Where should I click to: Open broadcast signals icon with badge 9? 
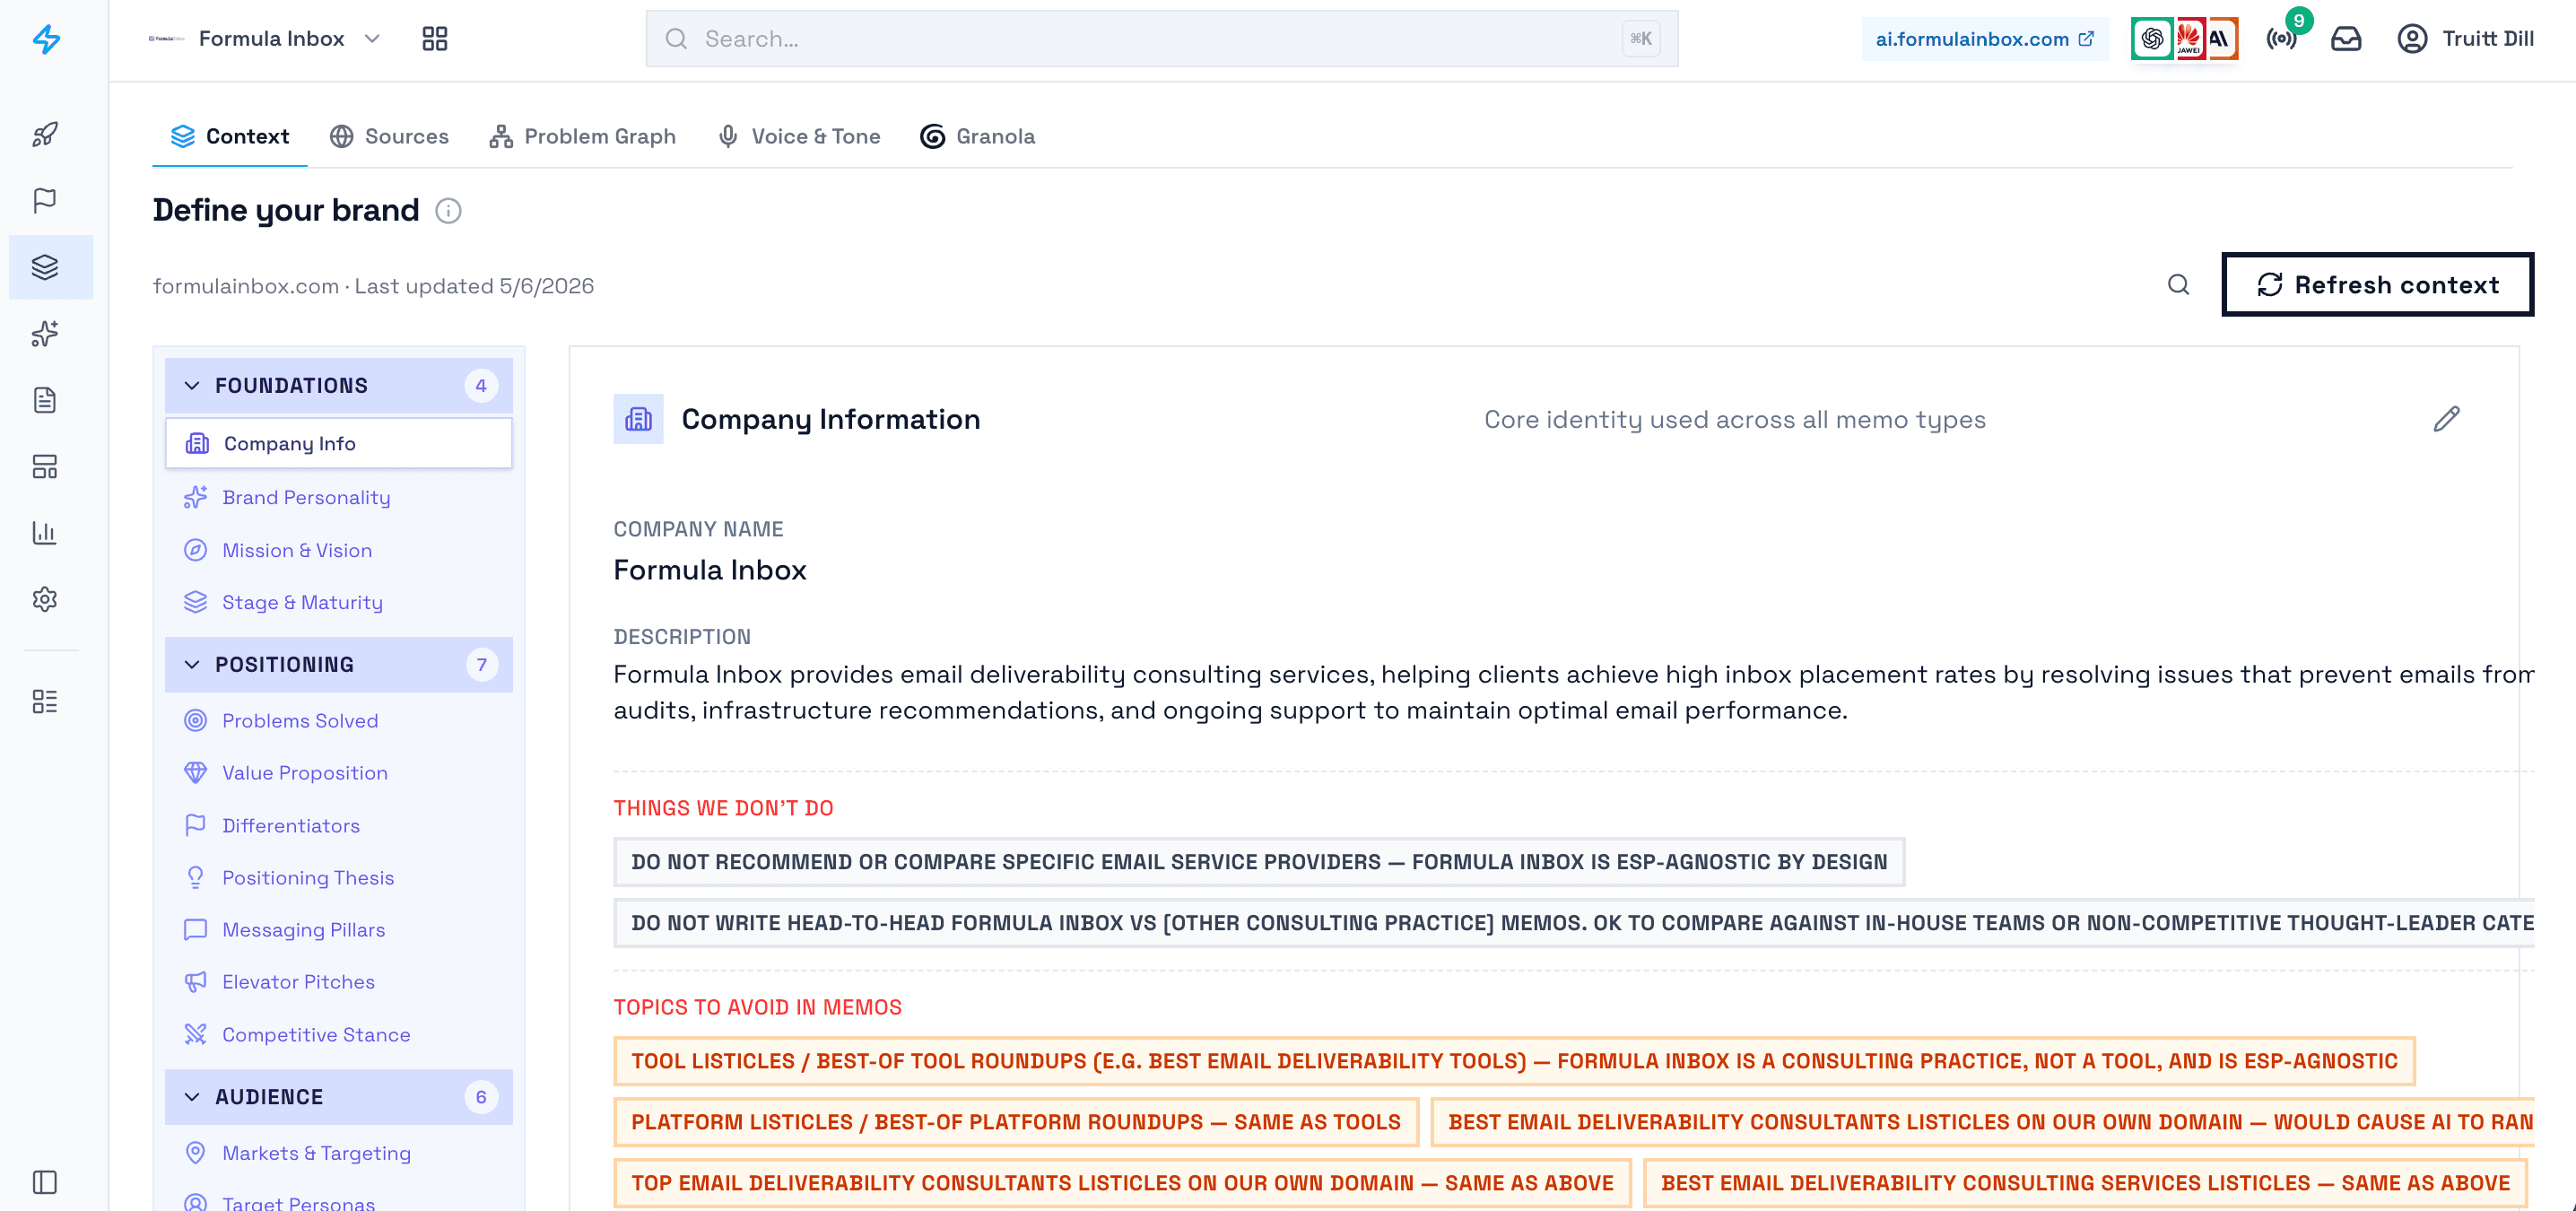pyautogui.click(x=2282, y=39)
